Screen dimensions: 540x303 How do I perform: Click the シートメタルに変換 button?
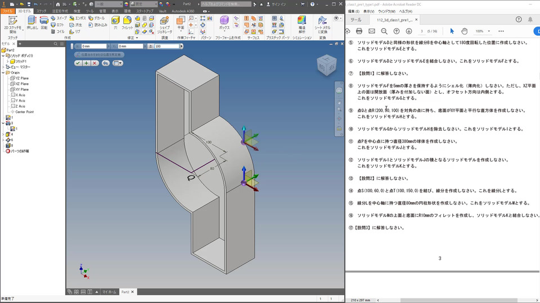(322, 25)
